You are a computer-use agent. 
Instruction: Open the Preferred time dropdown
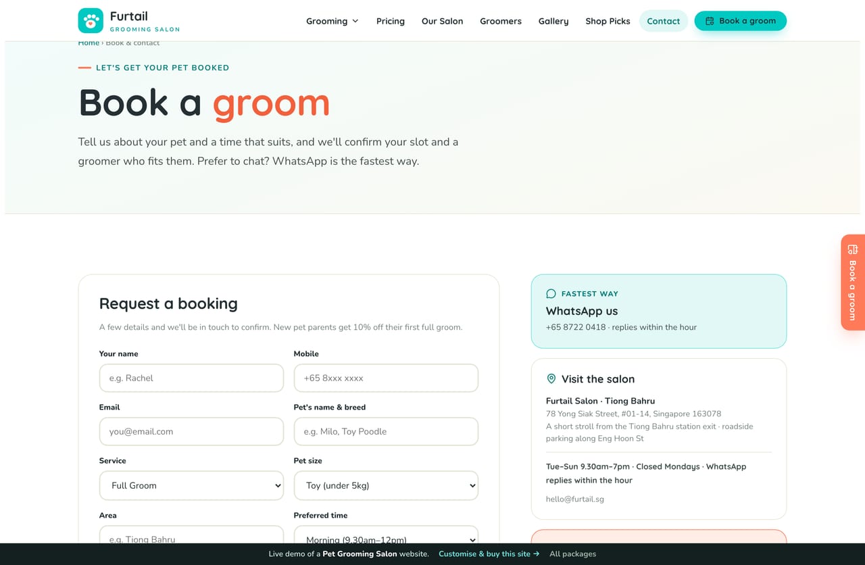tap(386, 535)
